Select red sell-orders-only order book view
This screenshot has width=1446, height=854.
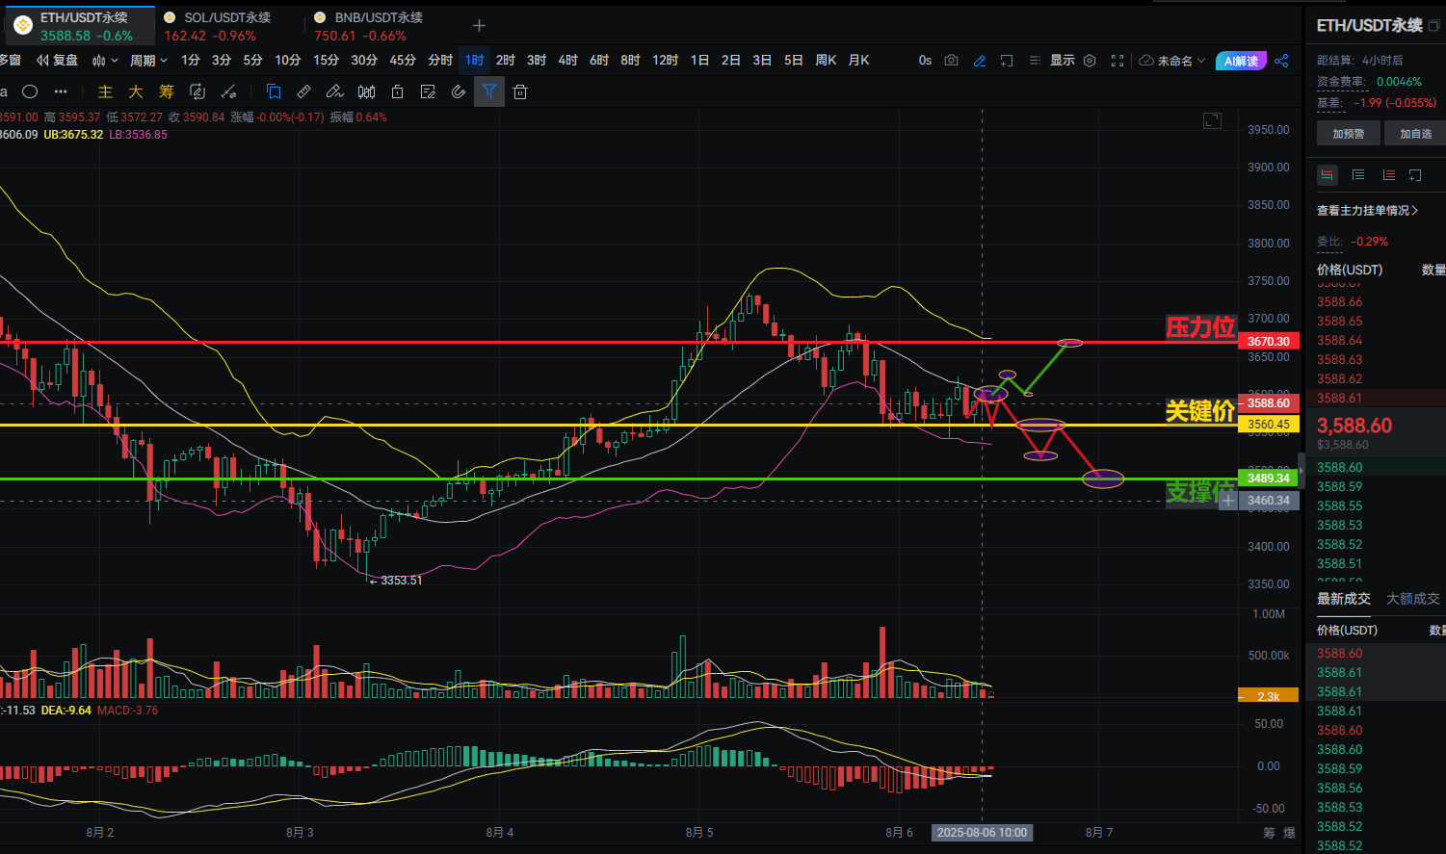[1388, 175]
